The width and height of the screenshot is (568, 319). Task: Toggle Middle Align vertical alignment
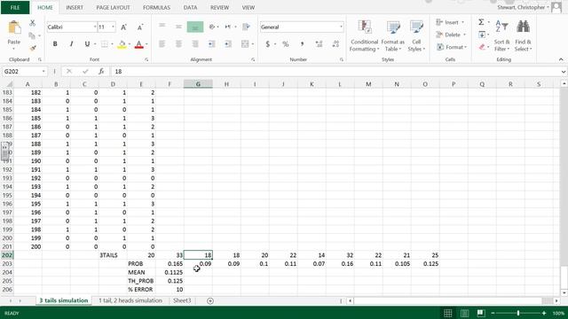178,27
